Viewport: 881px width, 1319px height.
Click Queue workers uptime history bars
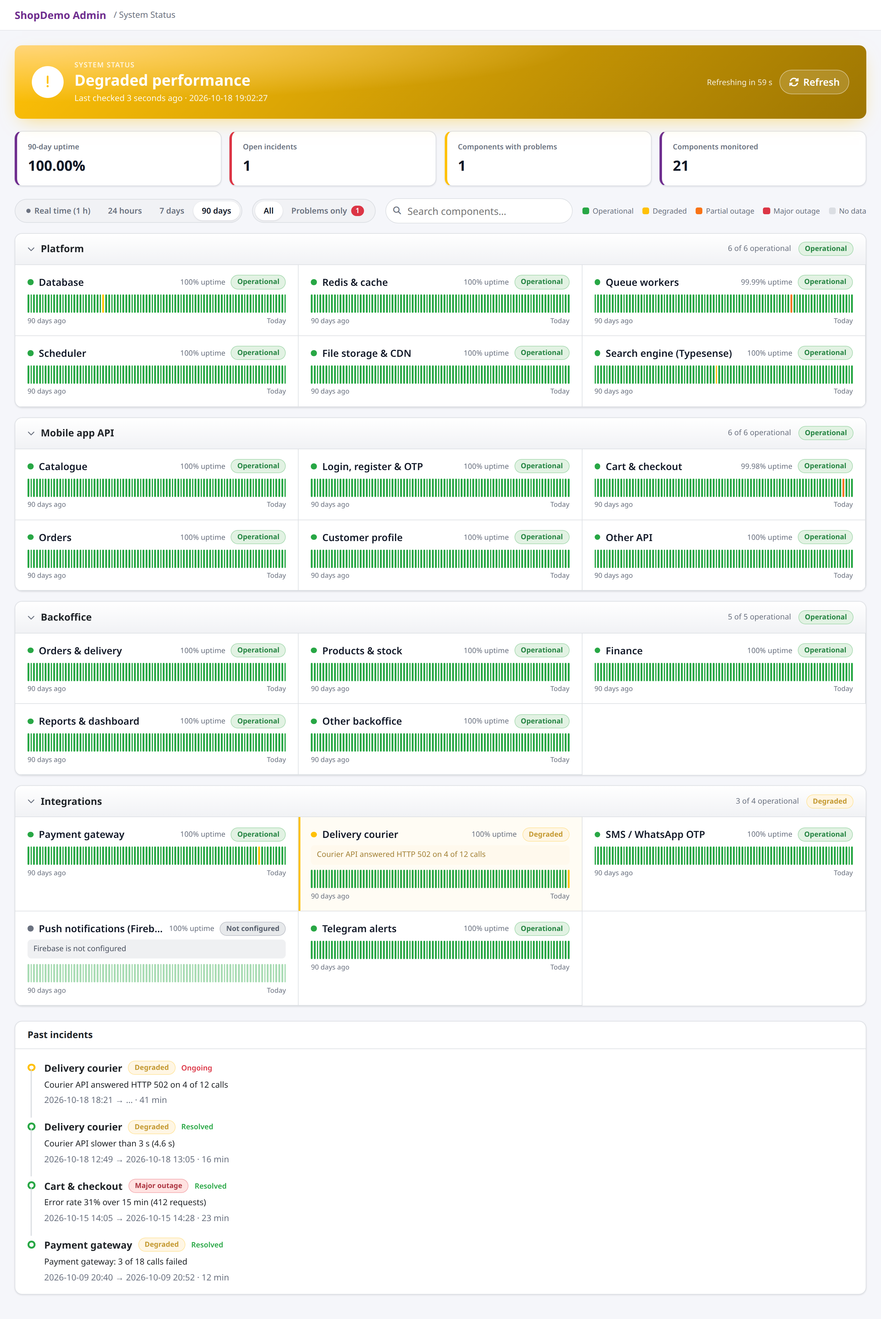pos(724,304)
